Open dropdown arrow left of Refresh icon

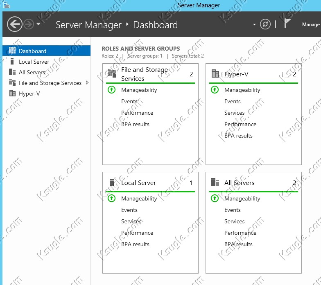point(254,24)
